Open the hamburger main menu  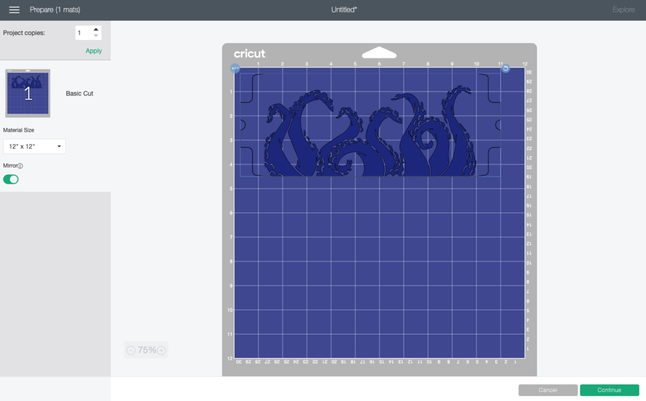(15, 10)
